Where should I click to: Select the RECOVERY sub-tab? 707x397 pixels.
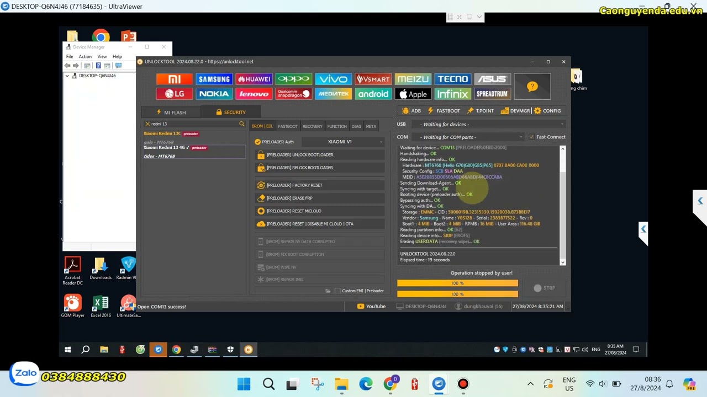point(313,126)
